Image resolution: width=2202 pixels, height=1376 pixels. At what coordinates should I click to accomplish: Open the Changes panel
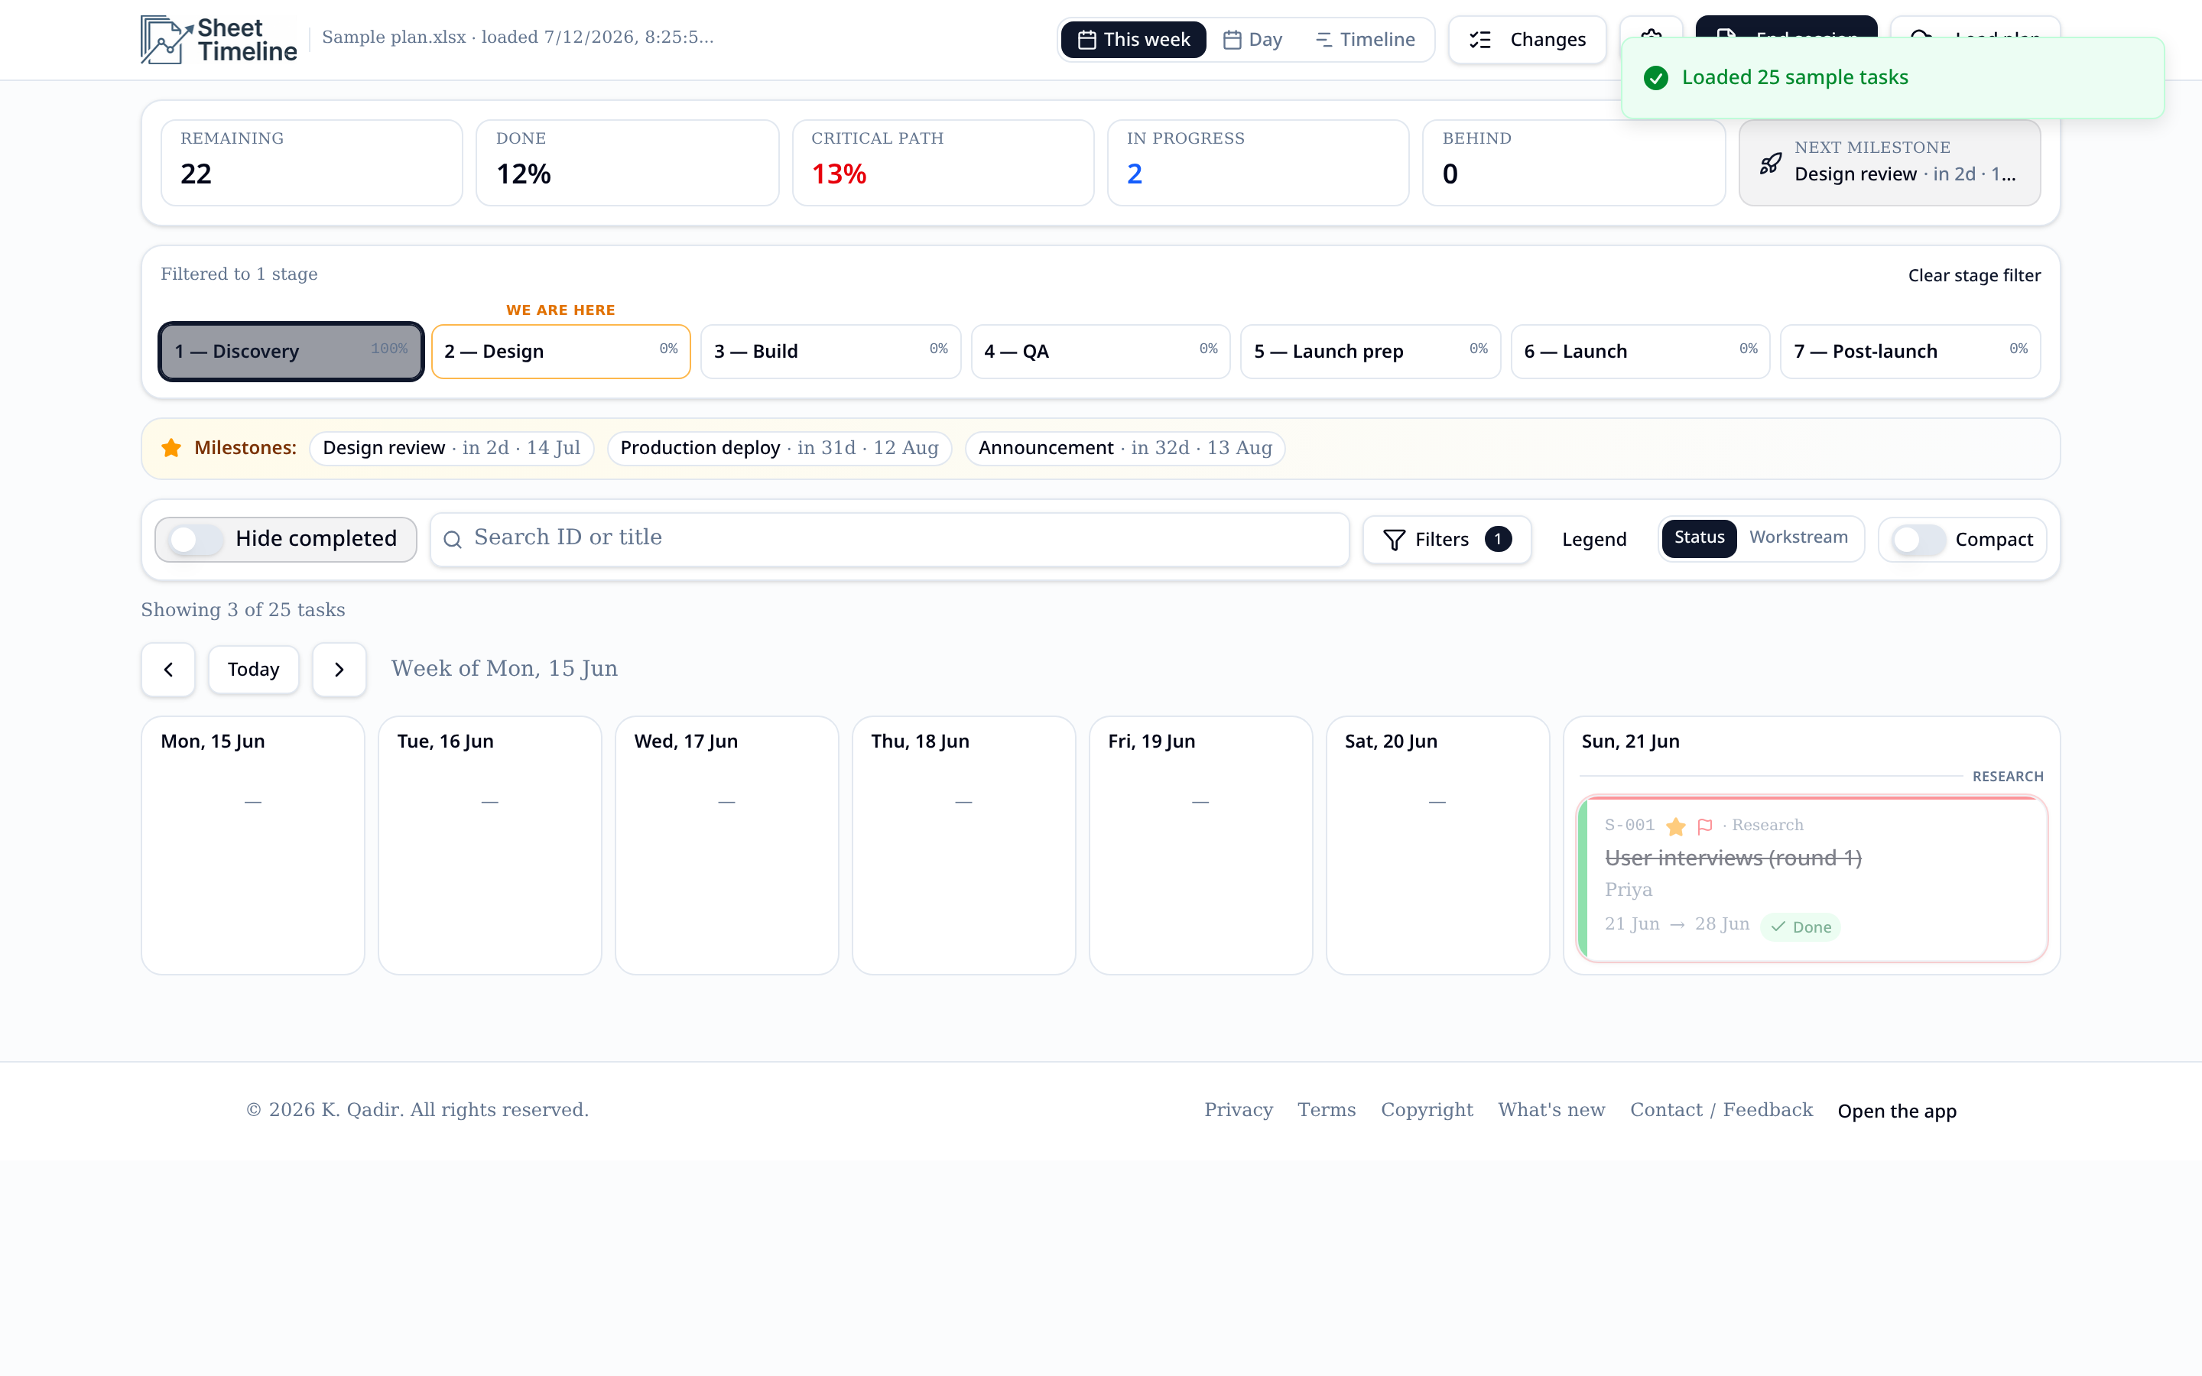[x=1527, y=39]
